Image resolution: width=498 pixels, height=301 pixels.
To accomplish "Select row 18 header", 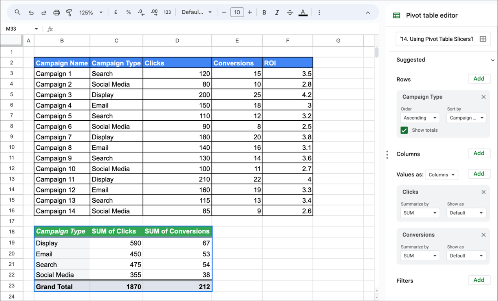I will click(11, 232).
